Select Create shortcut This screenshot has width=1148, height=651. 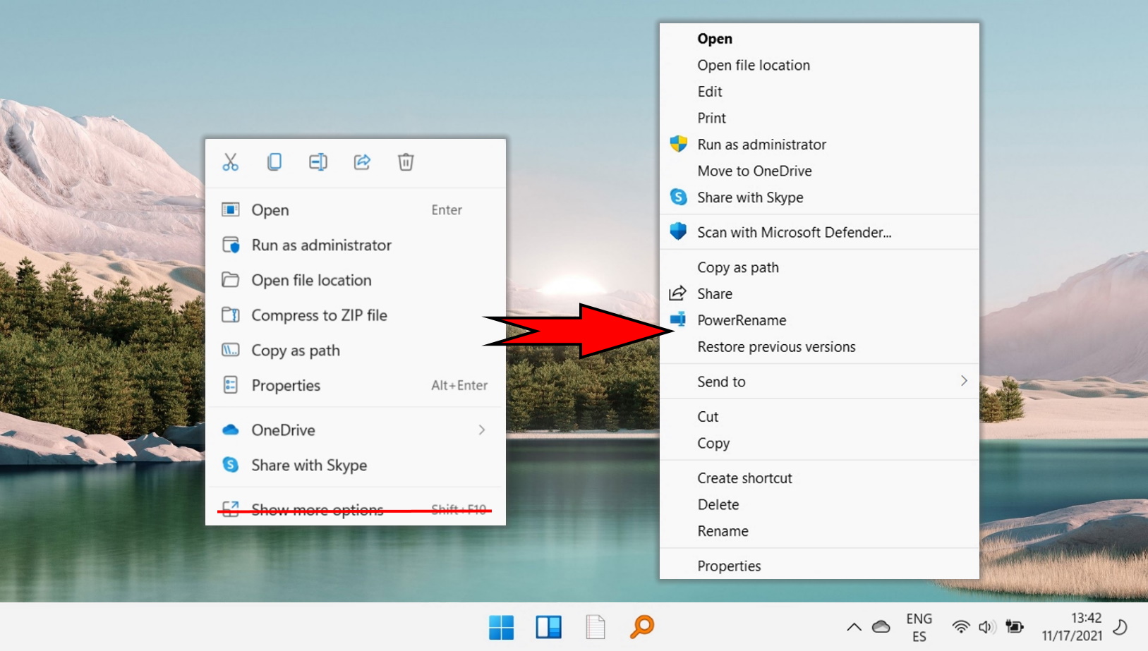point(819,478)
